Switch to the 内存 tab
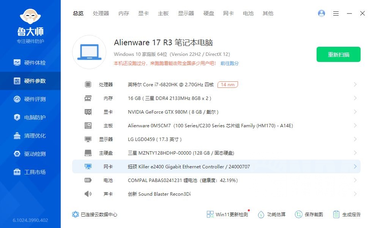372x228 pixels. pyautogui.click(x=124, y=14)
